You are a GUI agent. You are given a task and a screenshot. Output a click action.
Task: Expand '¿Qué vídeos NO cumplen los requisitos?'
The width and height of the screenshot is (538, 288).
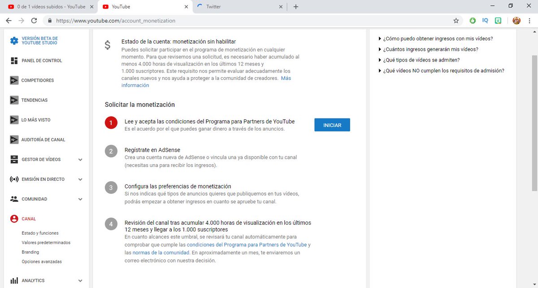tap(442, 70)
